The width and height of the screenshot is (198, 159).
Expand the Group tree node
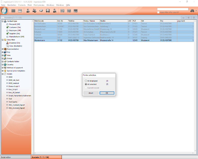3,58
